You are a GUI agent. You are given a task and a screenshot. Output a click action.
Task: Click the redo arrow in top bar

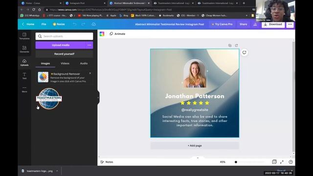coord(83,24)
